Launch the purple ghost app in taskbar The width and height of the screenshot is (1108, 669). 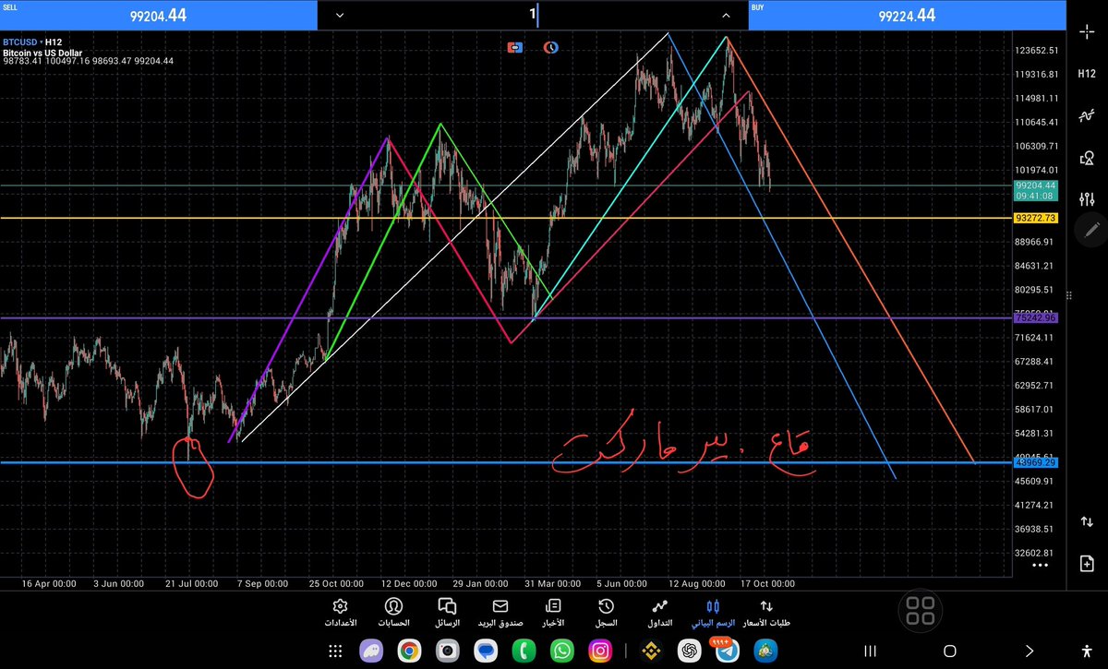pyautogui.click(x=372, y=651)
